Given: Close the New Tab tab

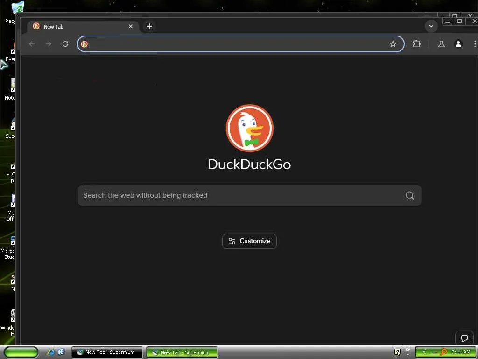Looking at the screenshot, I should point(131,26).
